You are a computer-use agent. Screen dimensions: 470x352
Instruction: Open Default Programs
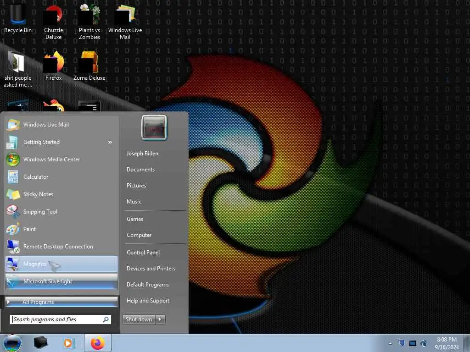(x=148, y=285)
